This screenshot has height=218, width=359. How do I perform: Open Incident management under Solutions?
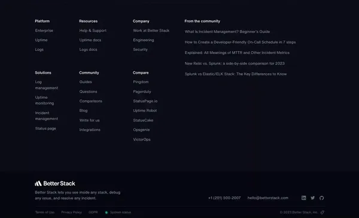point(47,116)
